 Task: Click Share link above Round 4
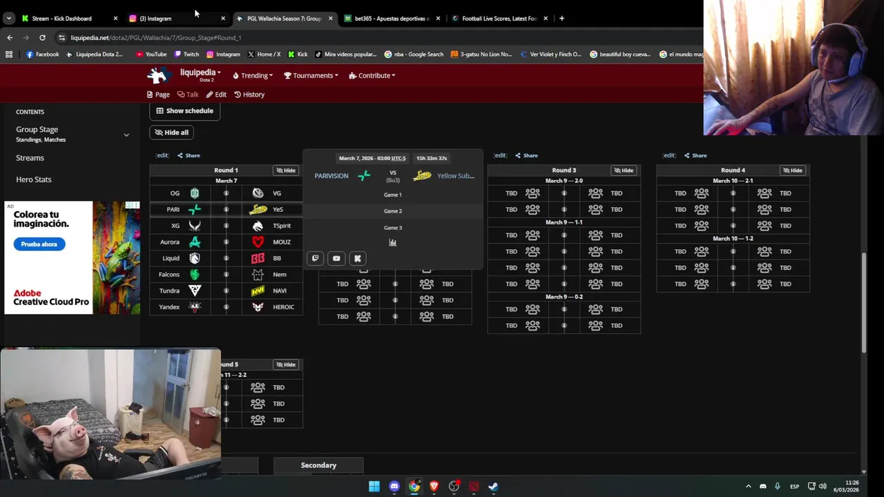(695, 155)
